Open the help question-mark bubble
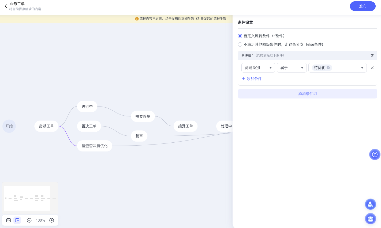The width and height of the screenshot is (381, 228). [375, 154]
